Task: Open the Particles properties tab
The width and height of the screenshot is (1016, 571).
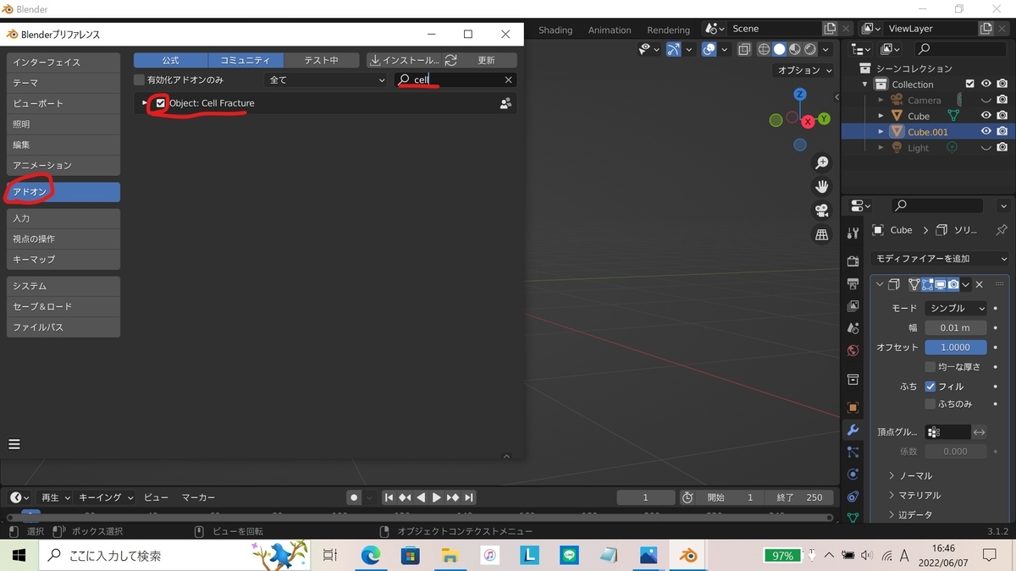Action: tap(853, 453)
